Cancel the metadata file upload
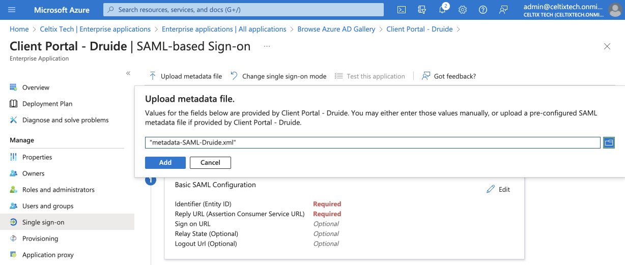625x265 pixels. pyautogui.click(x=210, y=162)
